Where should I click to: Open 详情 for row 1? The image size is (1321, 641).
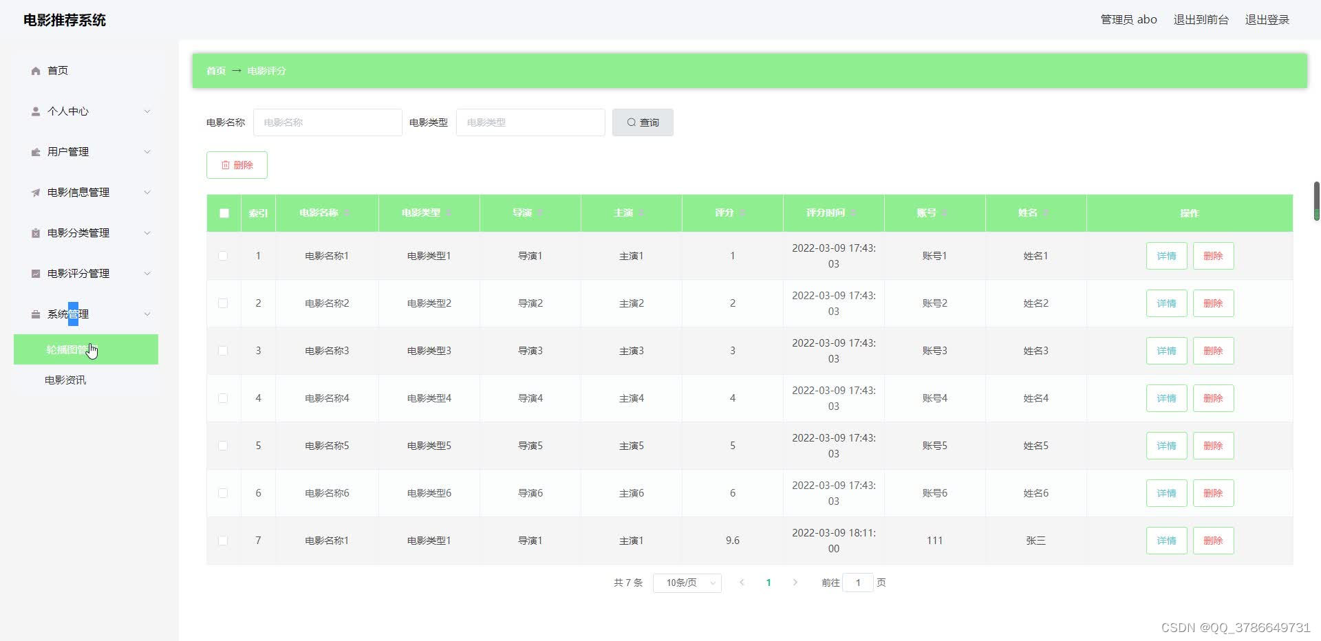[1166, 256]
